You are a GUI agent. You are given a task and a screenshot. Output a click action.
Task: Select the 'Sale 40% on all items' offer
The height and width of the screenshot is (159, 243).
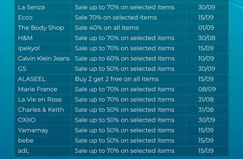107,28
